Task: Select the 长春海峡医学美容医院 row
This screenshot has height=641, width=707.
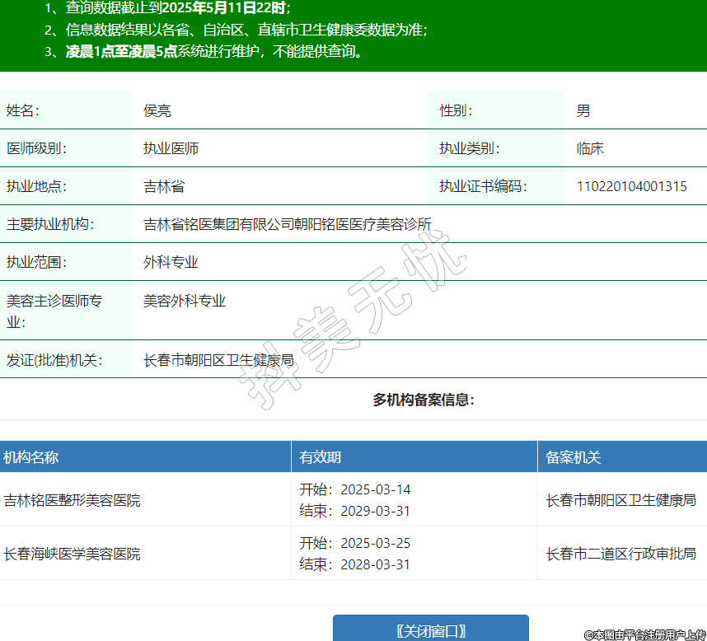Action: point(73,554)
